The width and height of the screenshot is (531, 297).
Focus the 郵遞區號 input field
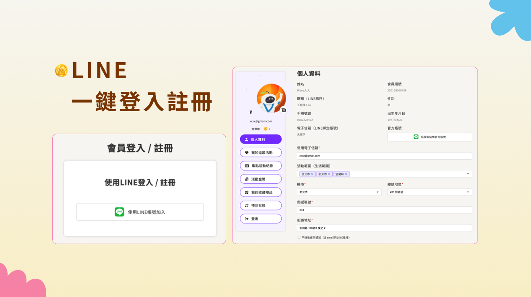coord(385,210)
